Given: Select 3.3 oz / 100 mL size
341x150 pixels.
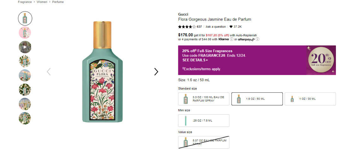Looking at the screenshot, I should (x=204, y=99).
